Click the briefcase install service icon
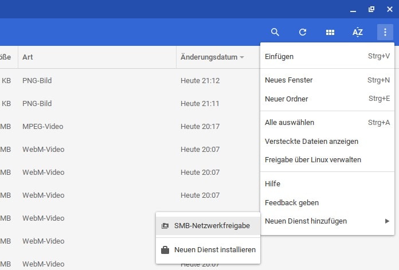Screen dimensions: 399x270 [x=165, y=250]
